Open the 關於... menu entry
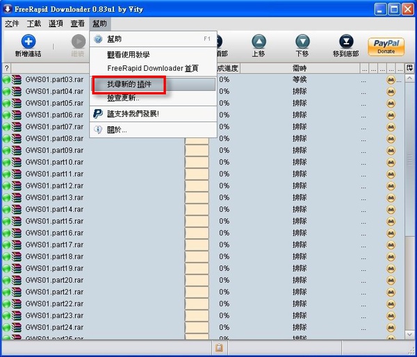 click(153, 130)
